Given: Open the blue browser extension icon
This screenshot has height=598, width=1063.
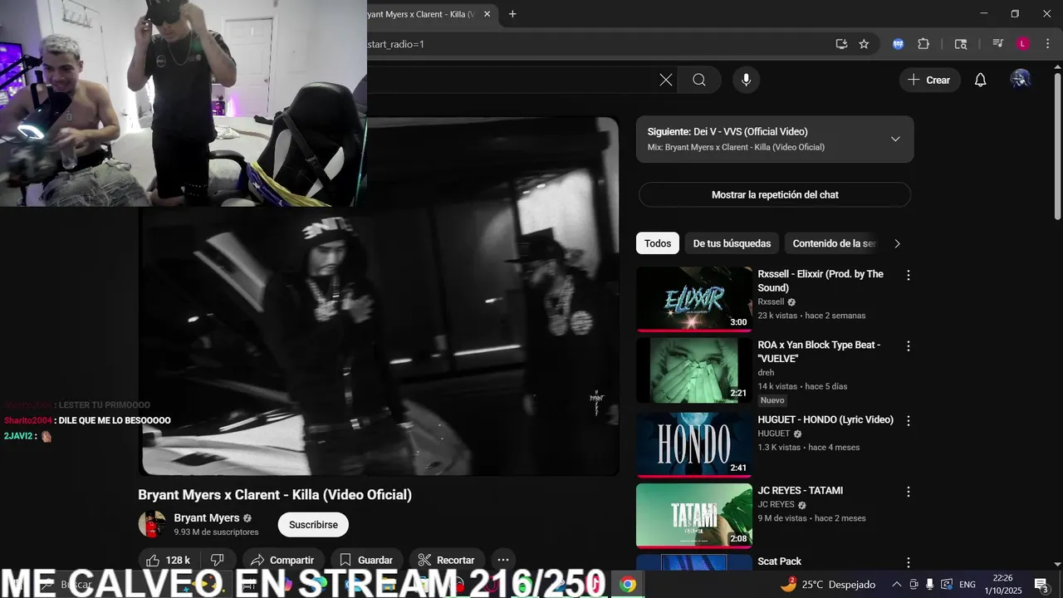Looking at the screenshot, I should [x=898, y=44].
